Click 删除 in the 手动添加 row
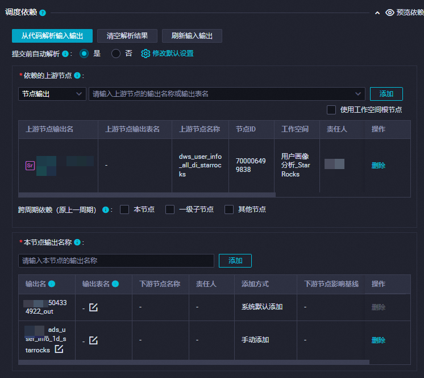Screen dimensions: 424x378 [378, 340]
